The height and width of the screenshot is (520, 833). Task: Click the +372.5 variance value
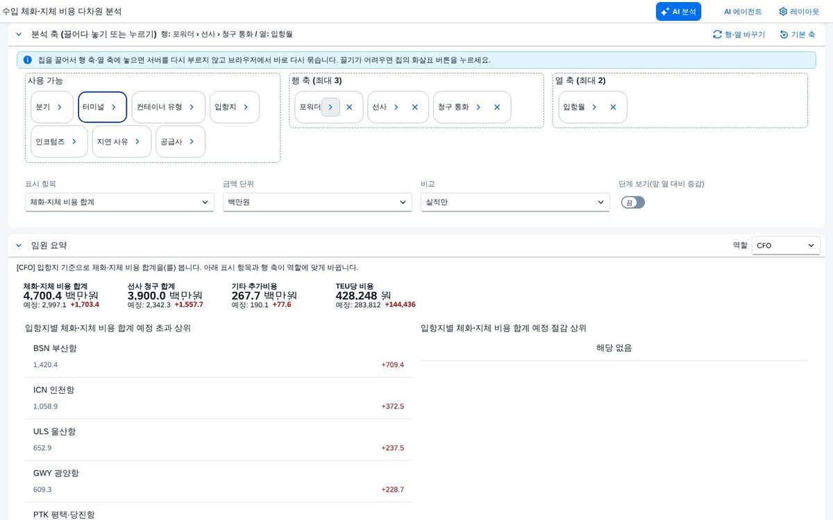392,406
